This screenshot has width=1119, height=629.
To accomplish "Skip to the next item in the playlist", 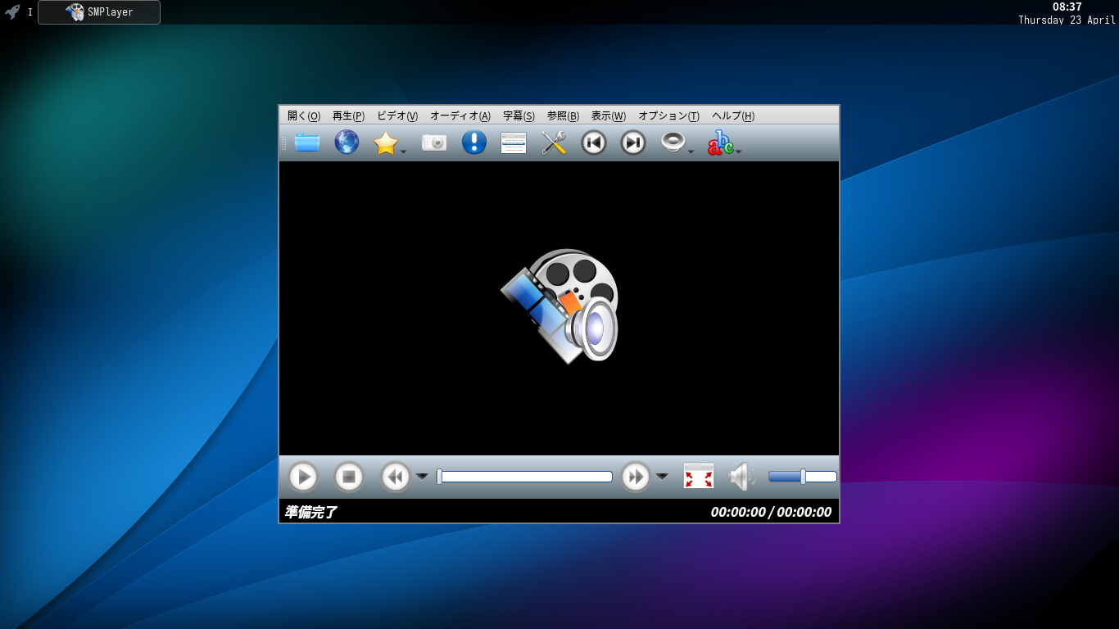I will point(633,143).
